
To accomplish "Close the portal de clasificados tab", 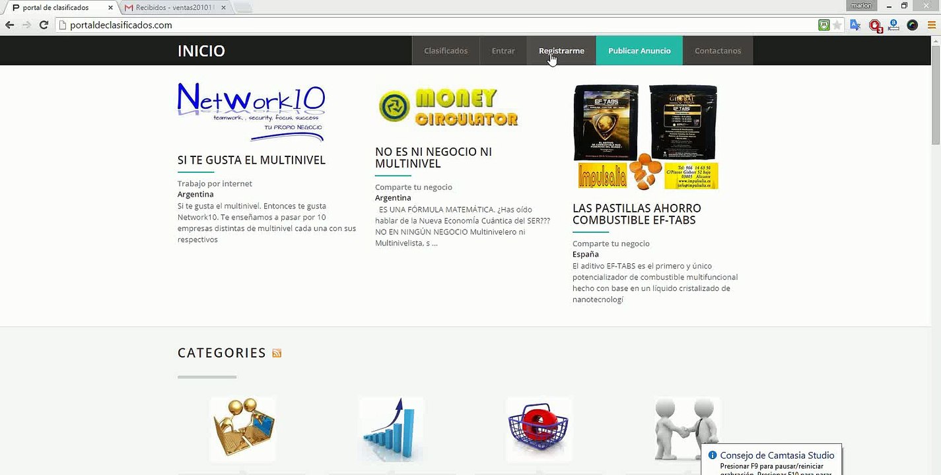I will [110, 8].
